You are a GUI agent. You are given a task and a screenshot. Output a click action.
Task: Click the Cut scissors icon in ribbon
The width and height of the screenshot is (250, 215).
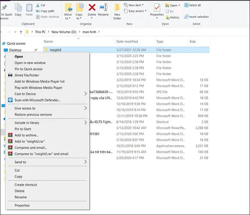pos(38,5)
